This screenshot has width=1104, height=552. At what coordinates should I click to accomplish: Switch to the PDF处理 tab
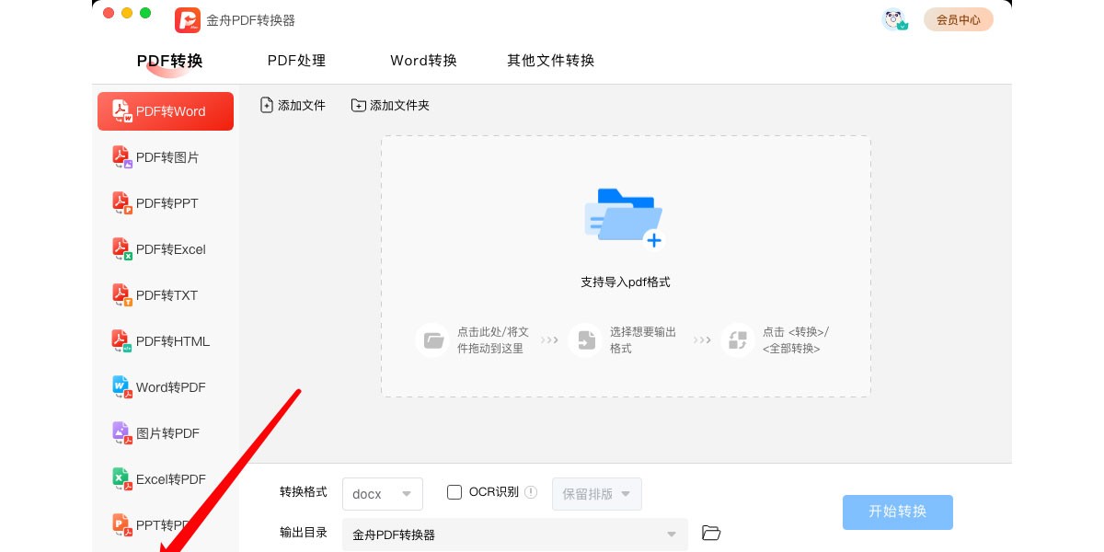[x=296, y=61]
